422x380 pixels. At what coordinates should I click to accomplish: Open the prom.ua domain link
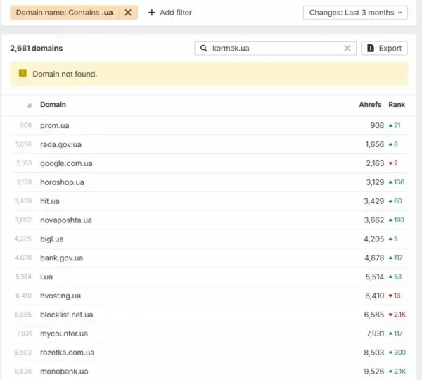(54, 125)
